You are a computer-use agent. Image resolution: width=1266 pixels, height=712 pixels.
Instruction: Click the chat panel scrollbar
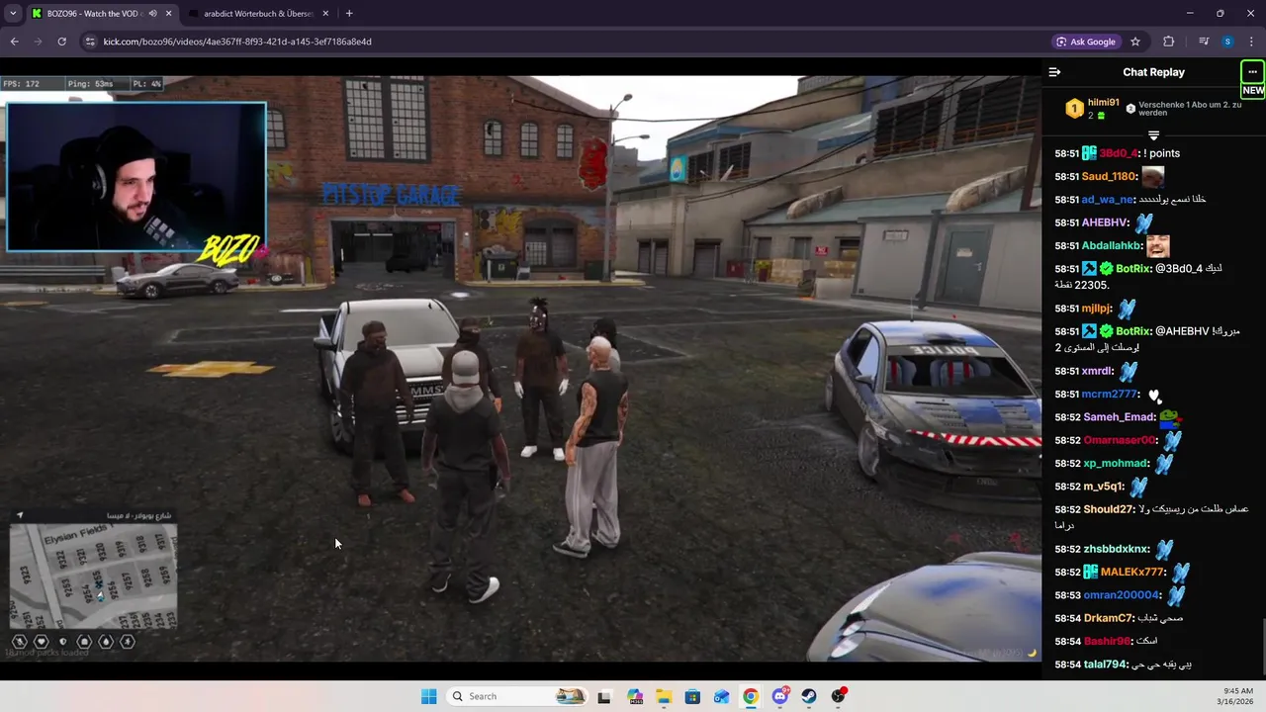click(x=1263, y=648)
